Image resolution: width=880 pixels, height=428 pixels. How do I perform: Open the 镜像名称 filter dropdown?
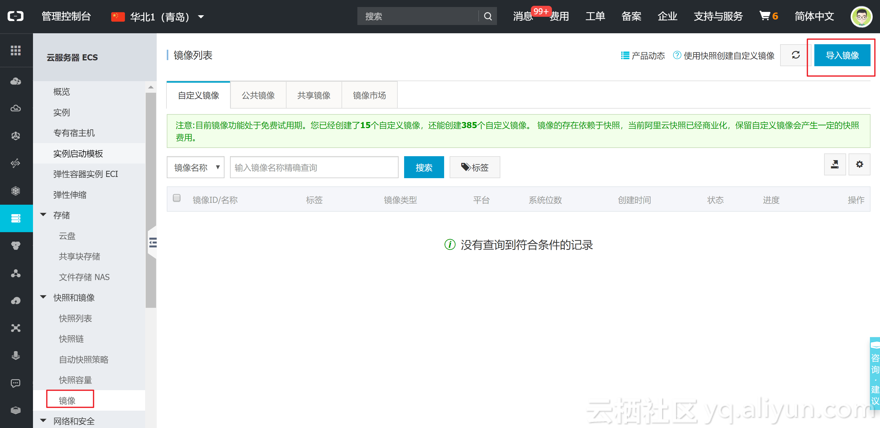tap(195, 167)
